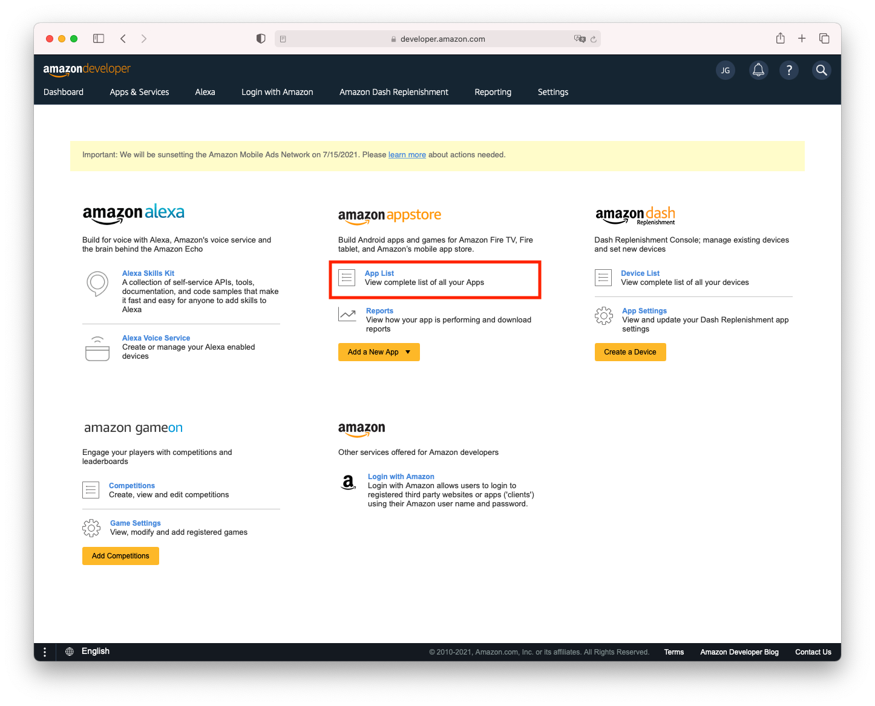The width and height of the screenshot is (875, 706).
Task: Click the translate page icon in address bar
Action: click(x=580, y=39)
